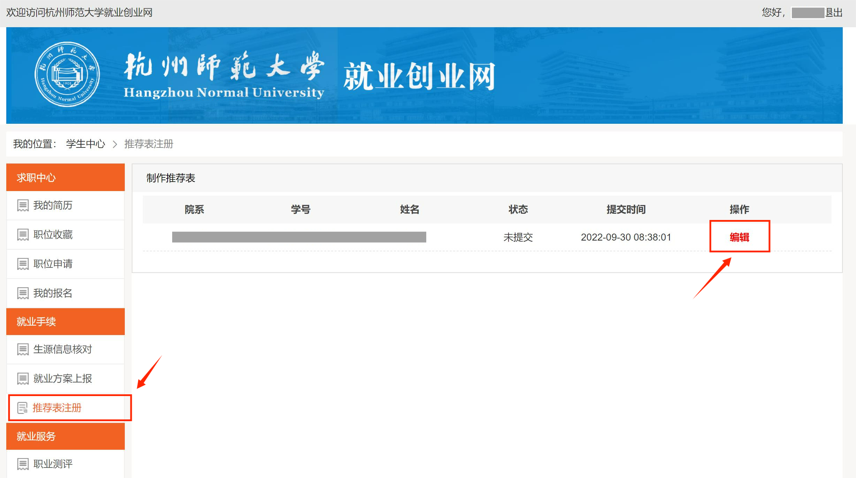Click the 就业创业网 banner title

[419, 76]
